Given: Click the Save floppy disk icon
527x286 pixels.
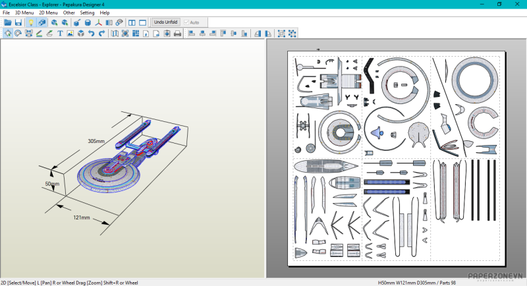Looking at the screenshot, I should [x=18, y=22].
